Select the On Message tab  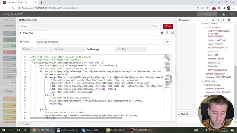point(100,49)
